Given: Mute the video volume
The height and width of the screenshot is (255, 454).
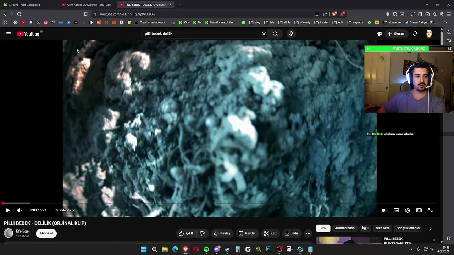Looking at the screenshot, I should [20, 210].
